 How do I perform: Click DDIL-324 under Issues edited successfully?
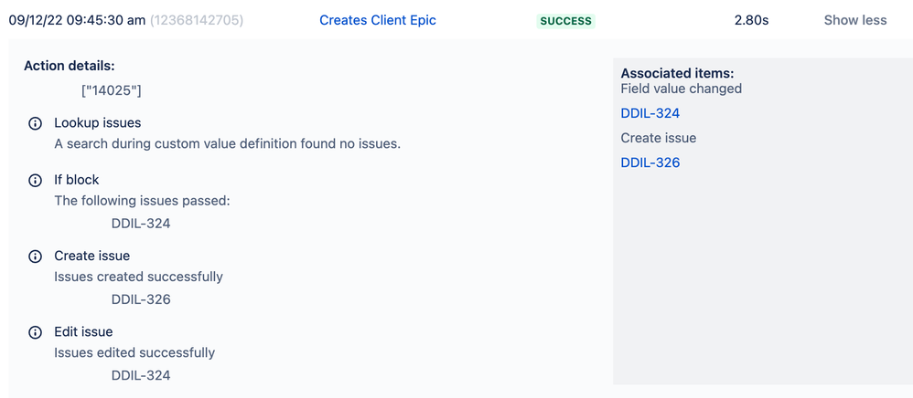coord(140,376)
